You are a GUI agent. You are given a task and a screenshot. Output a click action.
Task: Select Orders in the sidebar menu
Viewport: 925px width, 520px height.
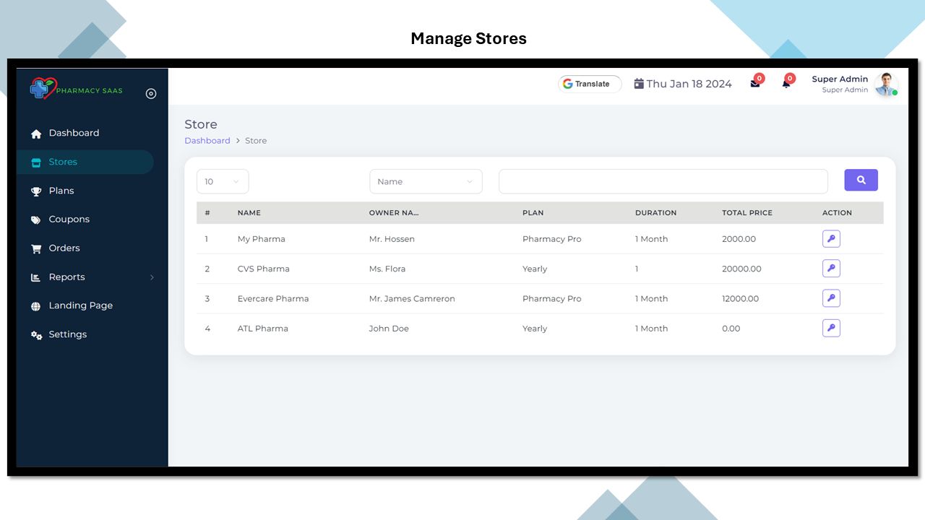pos(64,248)
